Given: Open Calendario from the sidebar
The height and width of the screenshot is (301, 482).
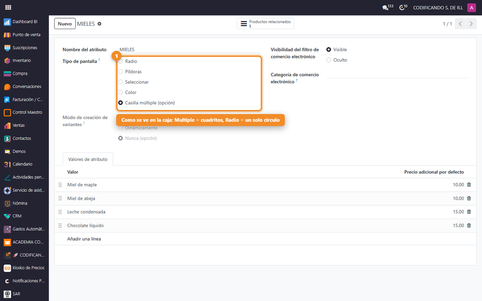Looking at the screenshot, I should coord(24,164).
